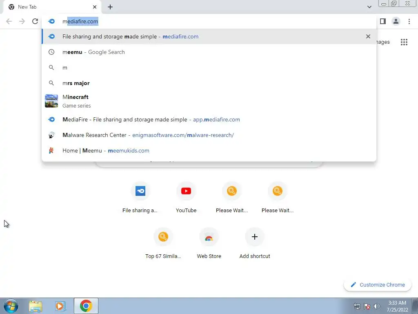This screenshot has height=314, width=418.
Task: Select the New Tab browser tab
Action: point(52,7)
